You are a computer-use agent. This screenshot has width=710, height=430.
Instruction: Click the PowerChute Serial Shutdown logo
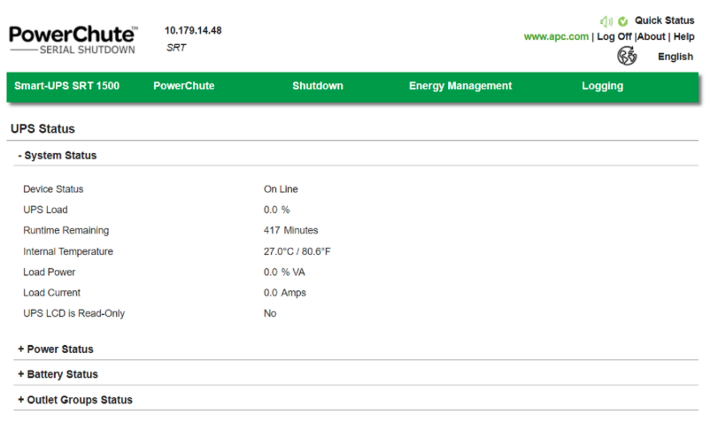pos(73,40)
